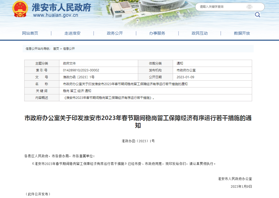Image resolution: width=279 pixels, height=198 pixels.
Task: Click the index number 014289810/2023-00002
Action: (81, 70)
